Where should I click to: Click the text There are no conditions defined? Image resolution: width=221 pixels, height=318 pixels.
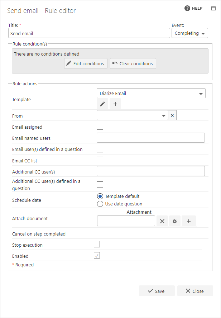click(47, 54)
